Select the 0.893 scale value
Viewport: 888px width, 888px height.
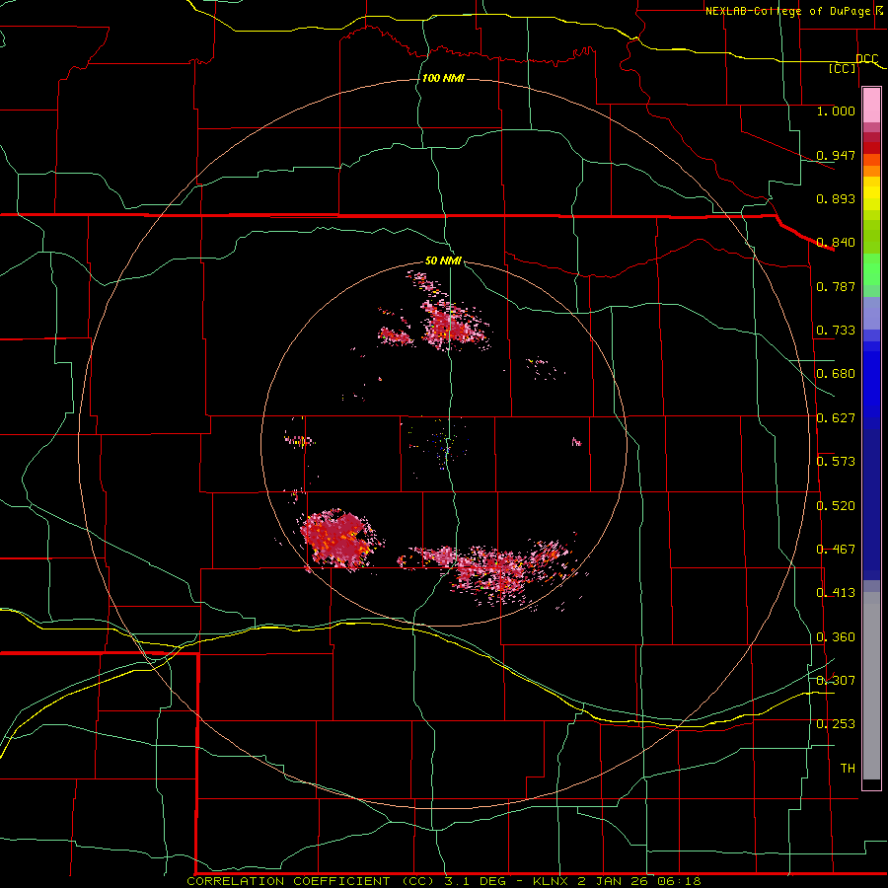[x=836, y=198]
